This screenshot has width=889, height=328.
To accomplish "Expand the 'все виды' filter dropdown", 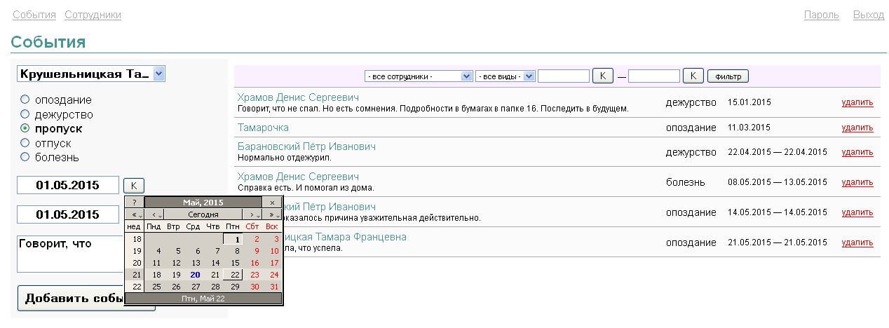I will point(505,76).
